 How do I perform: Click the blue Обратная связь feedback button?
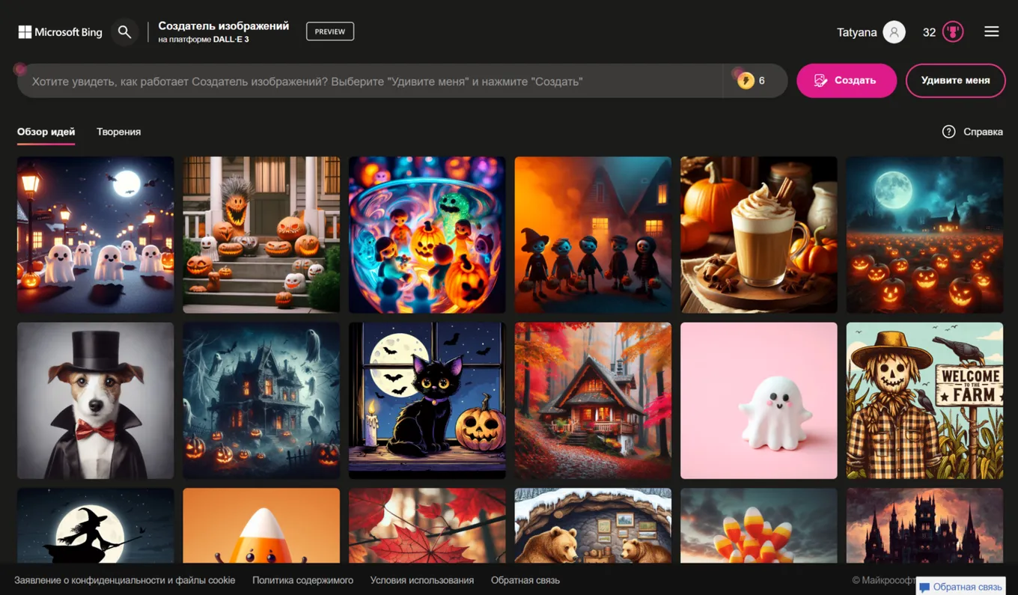[x=960, y=588]
